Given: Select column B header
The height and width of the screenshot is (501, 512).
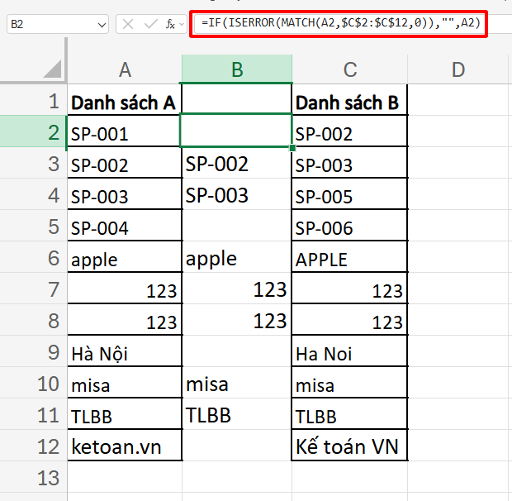Looking at the screenshot, I should (x=237, y=69).
